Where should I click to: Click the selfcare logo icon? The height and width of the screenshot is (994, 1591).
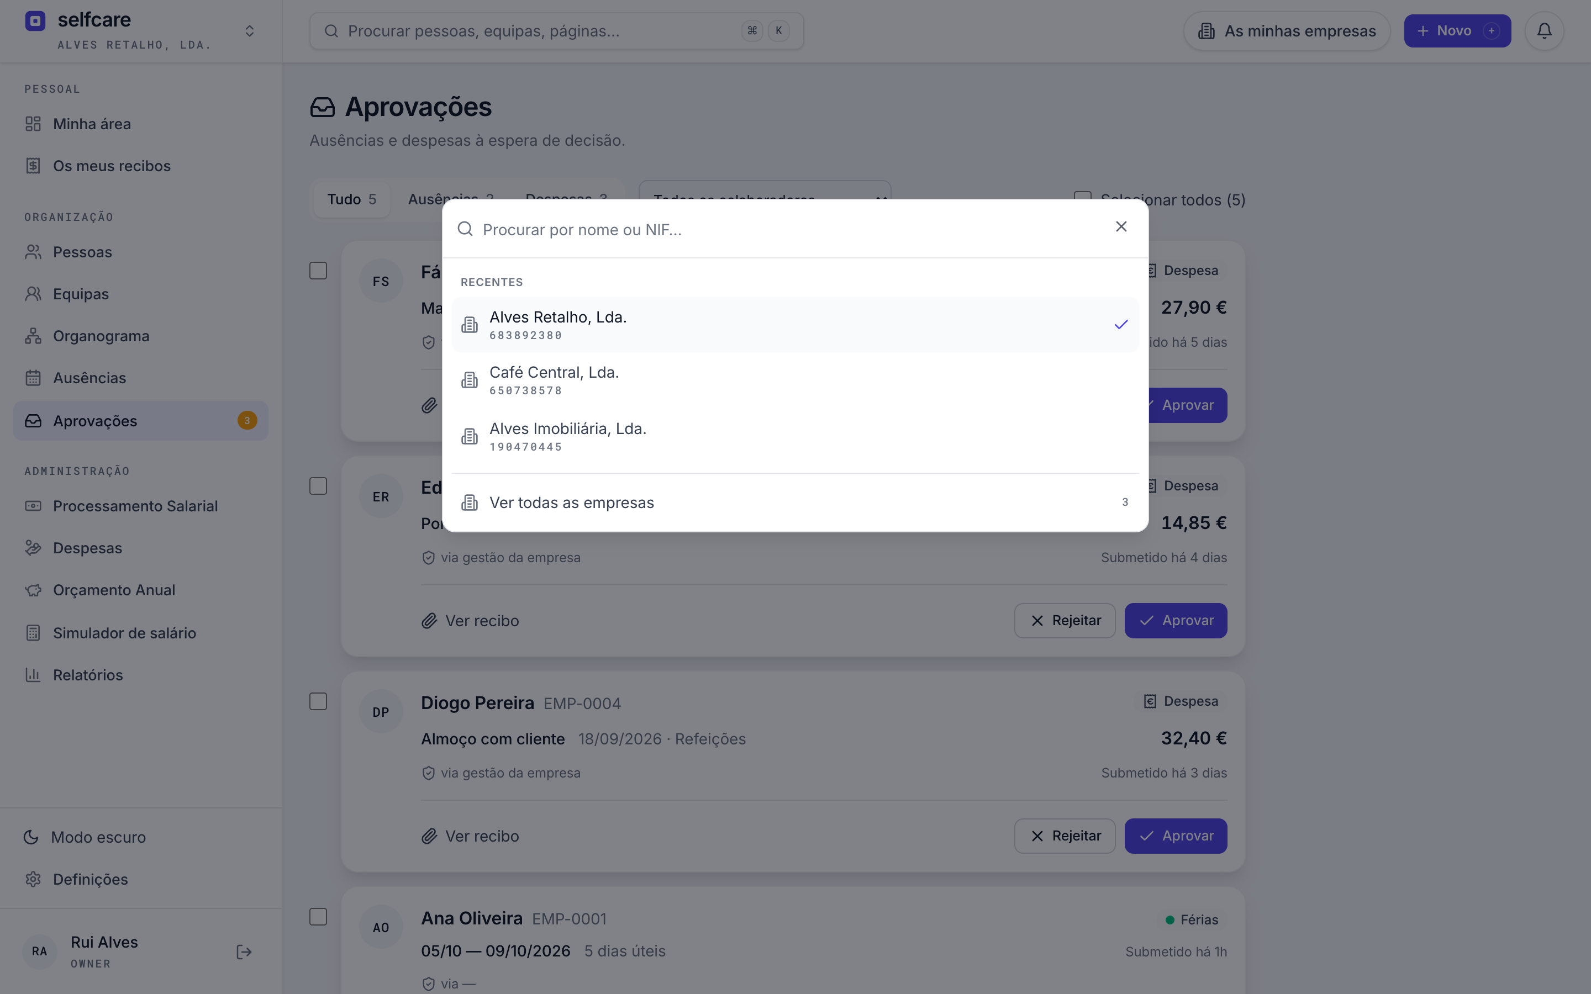35,21
